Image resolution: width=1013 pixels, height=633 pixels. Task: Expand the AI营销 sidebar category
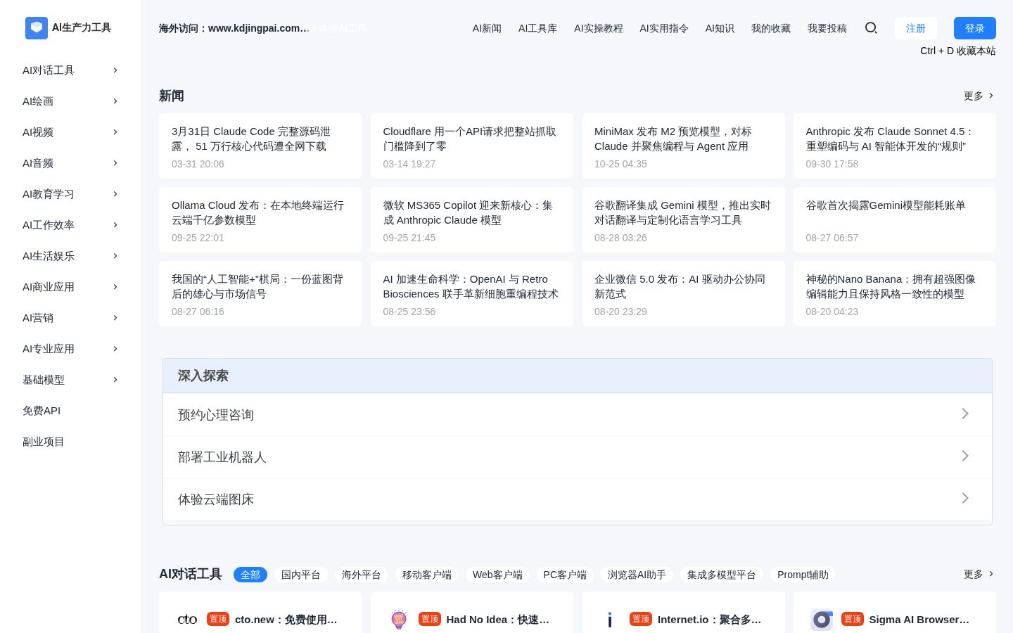click(x=70, y=318)
